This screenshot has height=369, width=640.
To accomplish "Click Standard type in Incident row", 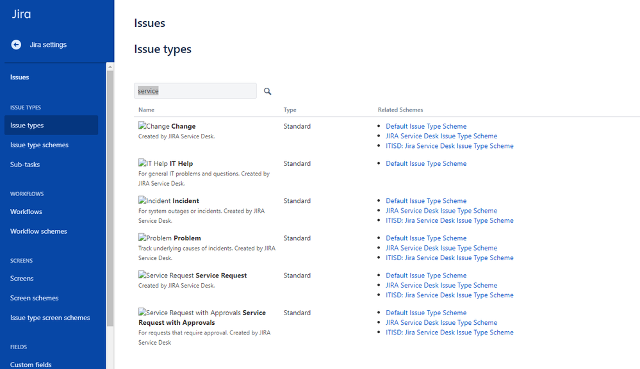I will [297, 201].
